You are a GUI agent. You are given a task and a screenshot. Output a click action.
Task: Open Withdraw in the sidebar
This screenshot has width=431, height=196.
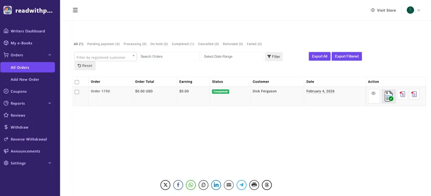click(19, 127)
